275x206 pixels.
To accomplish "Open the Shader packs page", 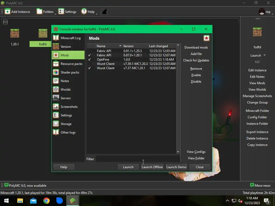I will tap(68, 72).
